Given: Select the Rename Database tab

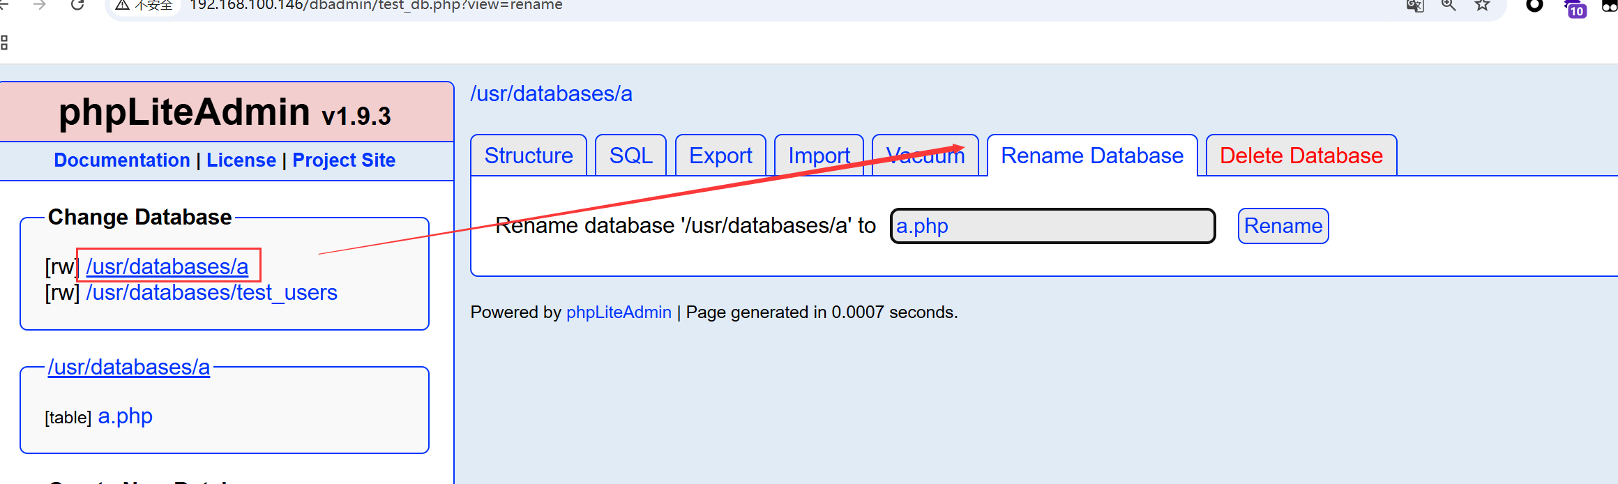Looking at the screenshot, I should (1092, 156).
